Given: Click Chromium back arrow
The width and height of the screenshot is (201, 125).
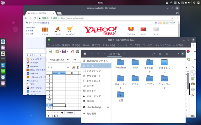Looking at the screenshot, I should (x=26, y=18).
